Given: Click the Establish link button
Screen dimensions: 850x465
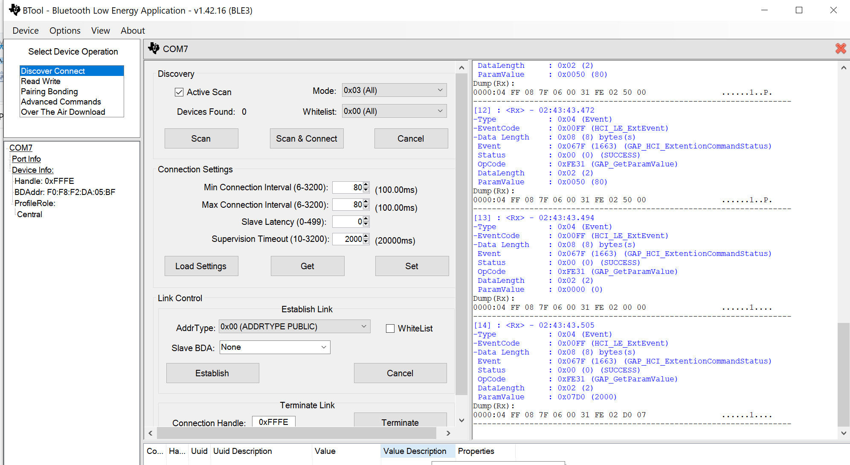Looking at the screenshot, I should tap(212, 373).
